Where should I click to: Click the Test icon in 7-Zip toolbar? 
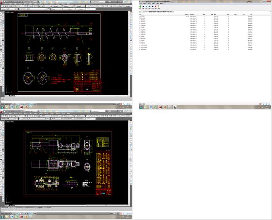click(x=147, y=7)
